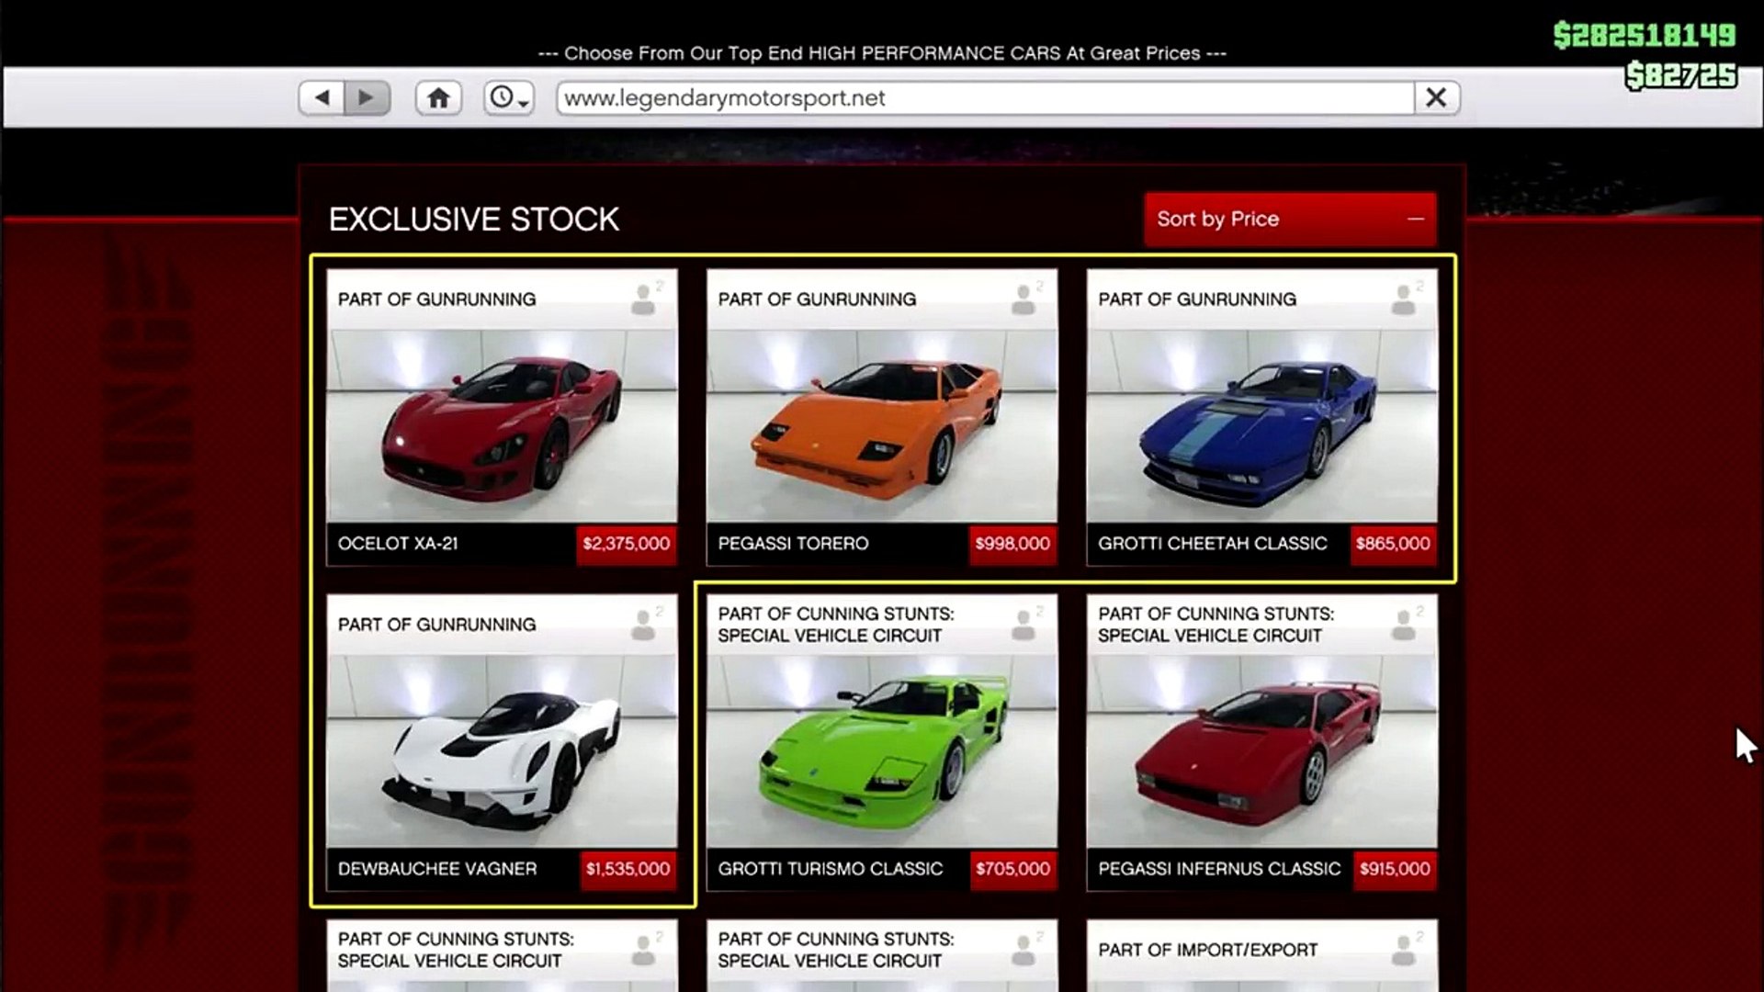Click the top banner High Performance Cars text
Screen dimensions: 1764x992
(x=882, y=53)
